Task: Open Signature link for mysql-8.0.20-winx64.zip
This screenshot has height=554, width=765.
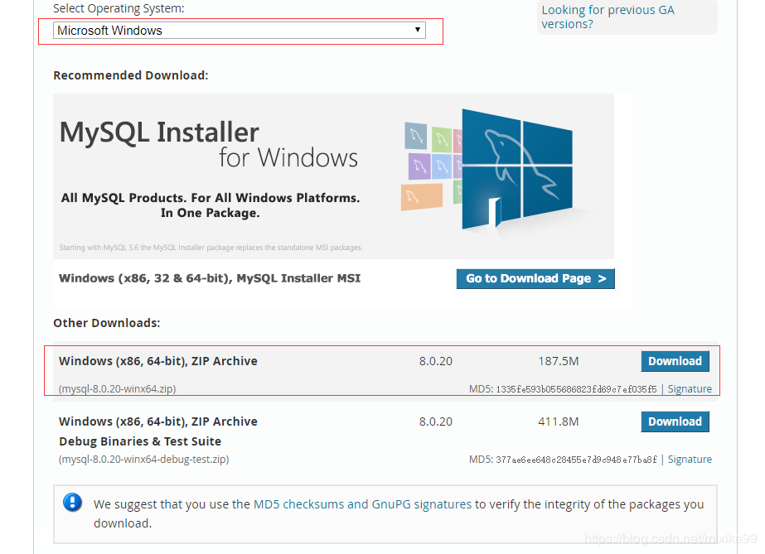Action: (690, 389)
